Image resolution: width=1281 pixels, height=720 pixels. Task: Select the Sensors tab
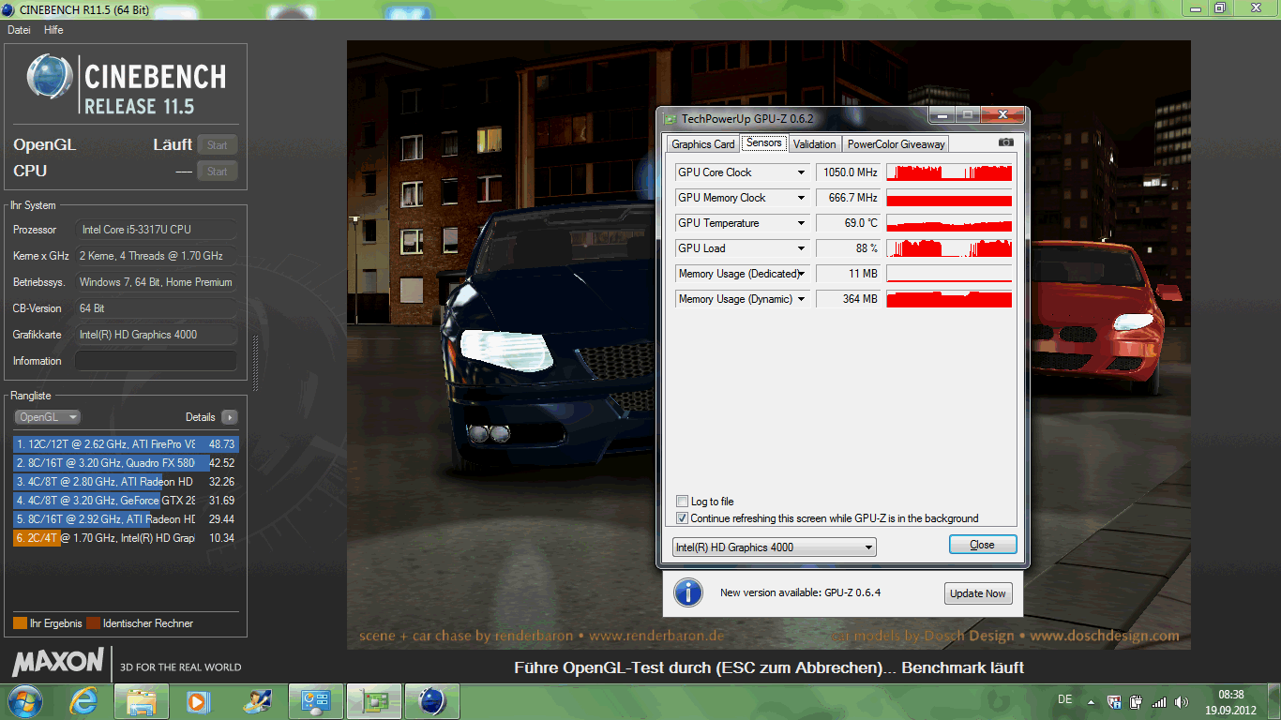(x=764, y=142)
